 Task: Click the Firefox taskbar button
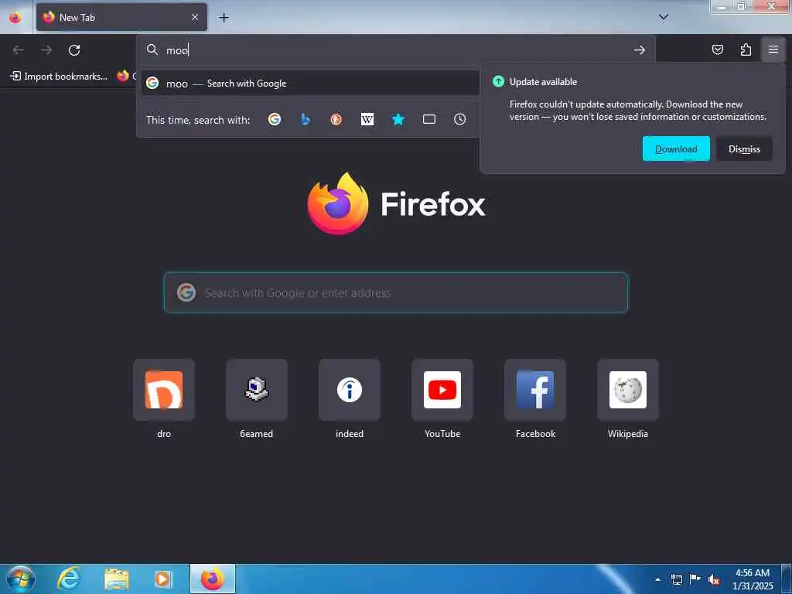point(213,579)
